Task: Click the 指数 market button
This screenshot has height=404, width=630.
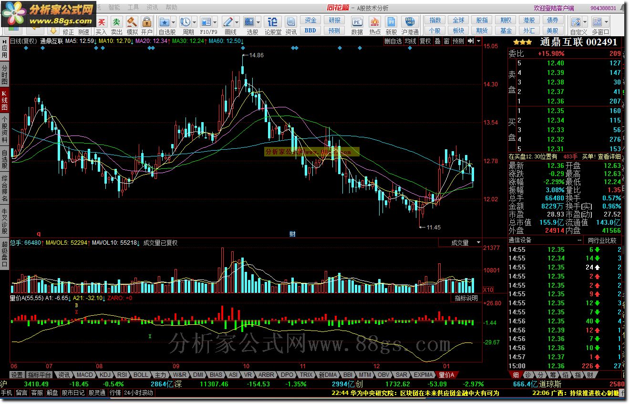Action: pos(435,20)
